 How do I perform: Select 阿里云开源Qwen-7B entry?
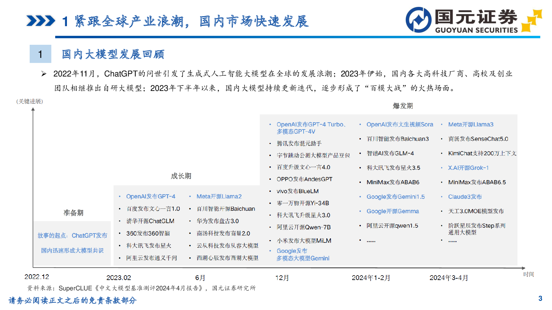[x=304, y=227]
